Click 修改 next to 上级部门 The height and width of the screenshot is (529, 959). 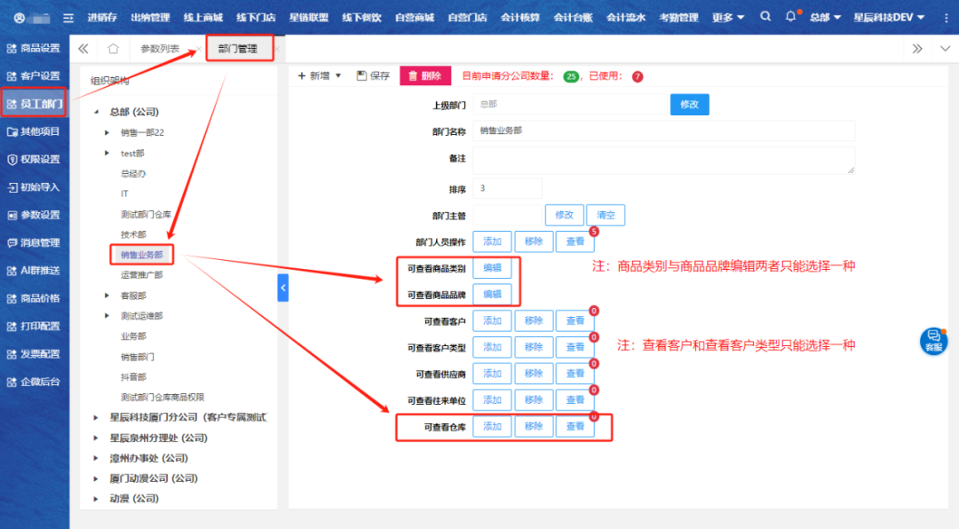click(x=689, y=105)
